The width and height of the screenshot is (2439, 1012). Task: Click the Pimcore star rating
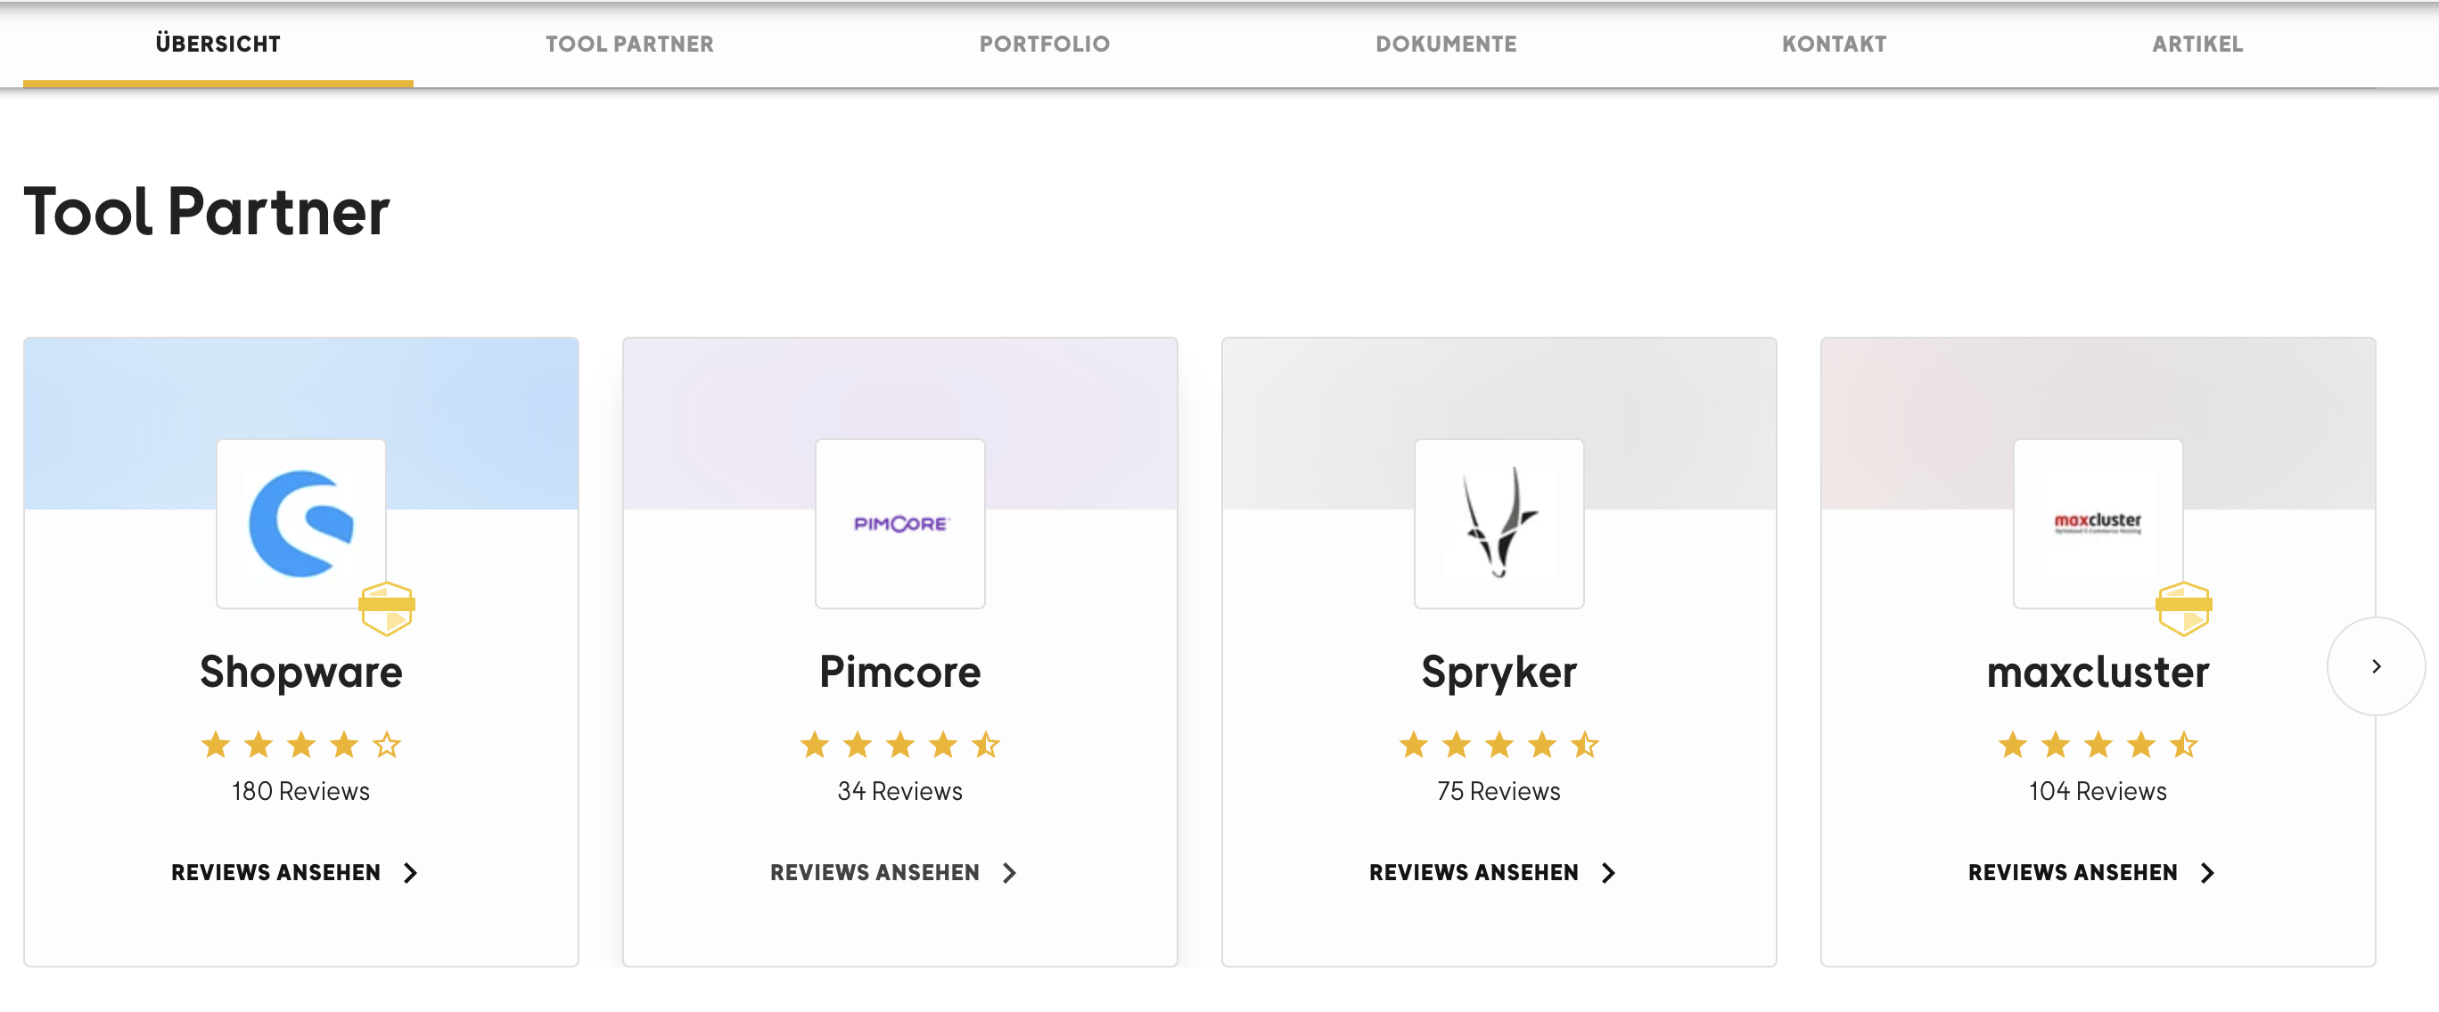click(x=899, y=745)
